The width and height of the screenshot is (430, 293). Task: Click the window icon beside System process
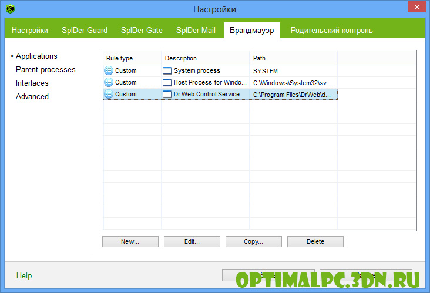pyautogui.click(x=167, y=70)
